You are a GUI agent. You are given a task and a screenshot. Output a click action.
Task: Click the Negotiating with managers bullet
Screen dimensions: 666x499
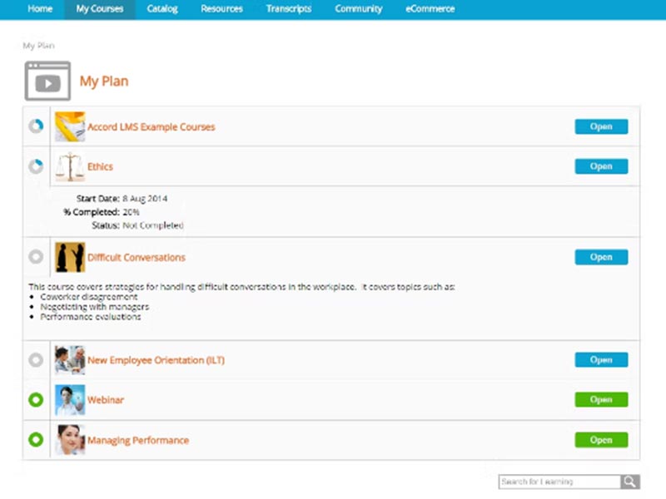click(95, 306)
